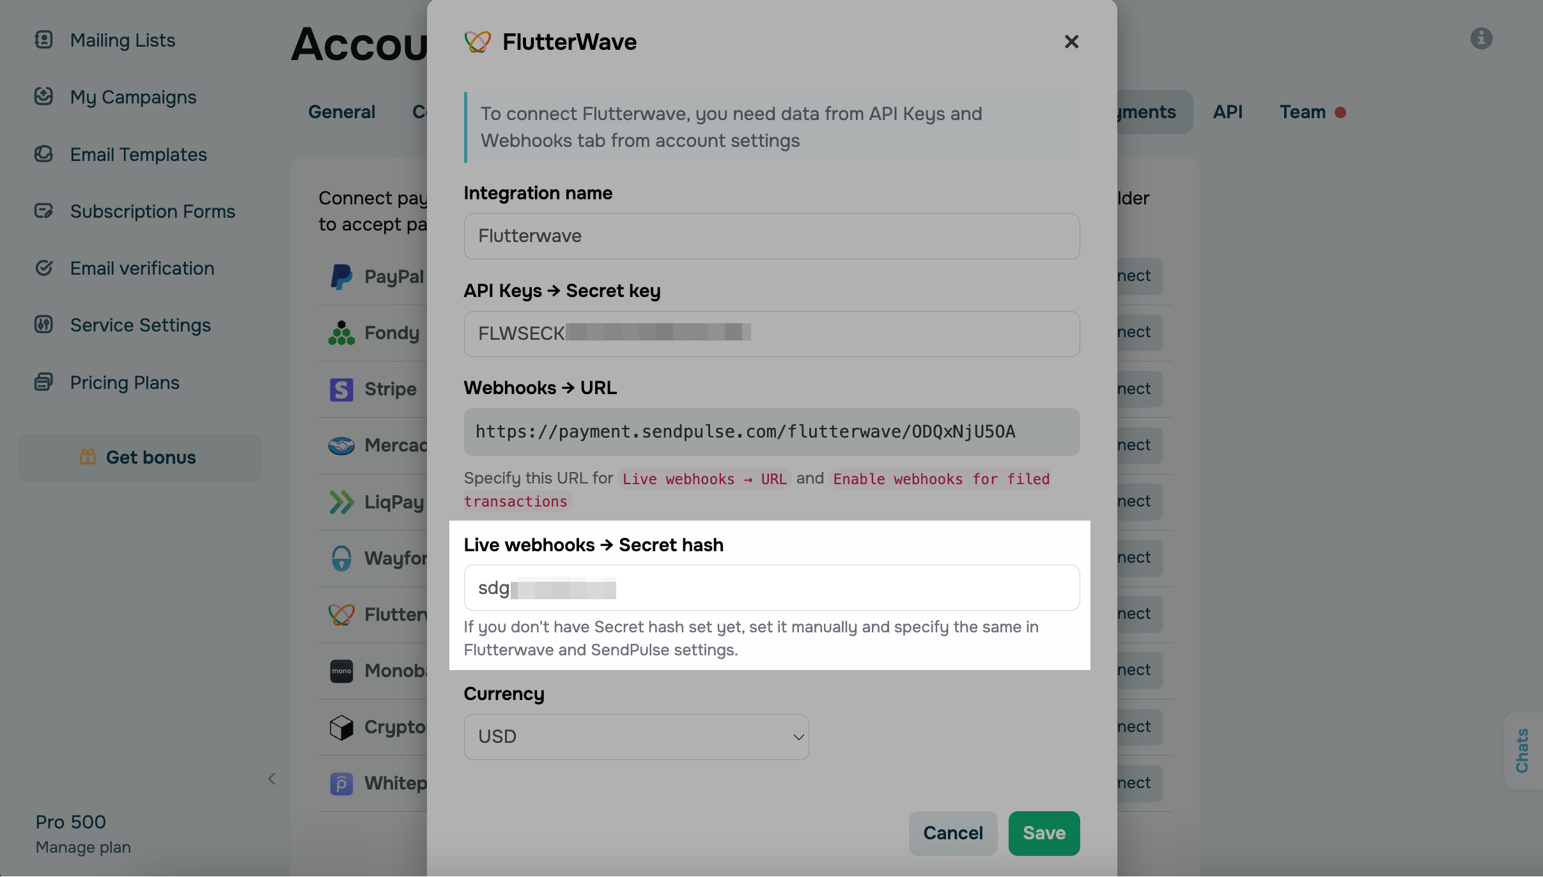
Task: Open the Currency USD dropdown
Action: [636, 736]
